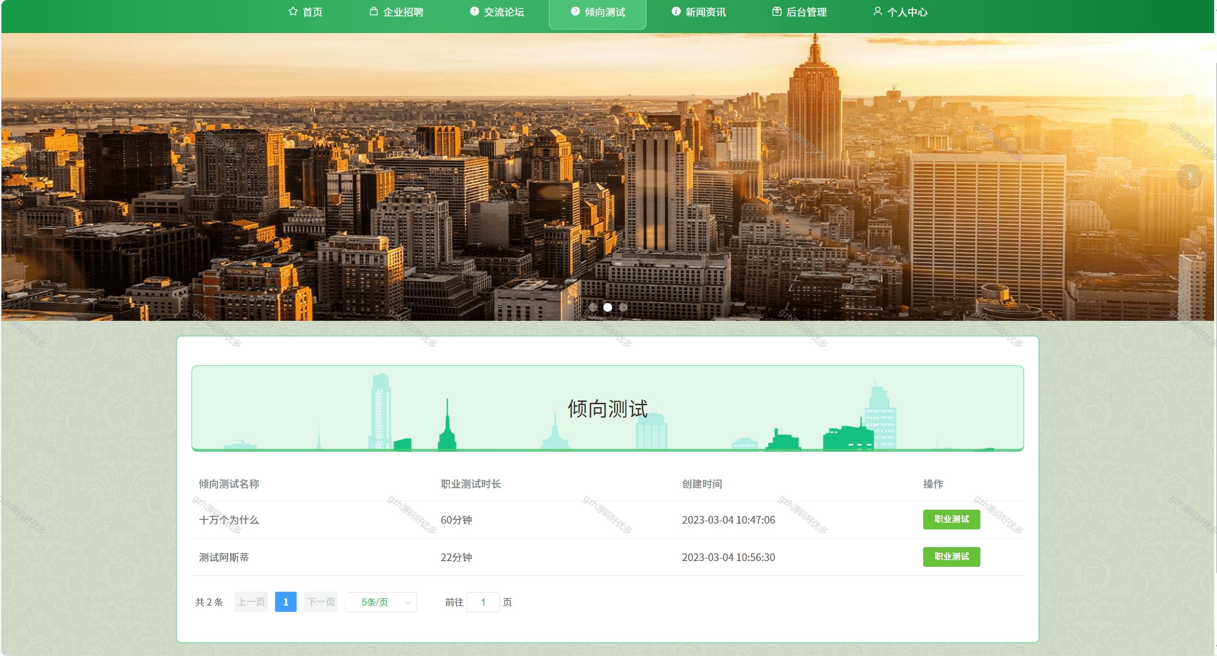Screen dimensions: 1217x656
Task: Click the star icon beside 首页
Action: tap(293, 12)
